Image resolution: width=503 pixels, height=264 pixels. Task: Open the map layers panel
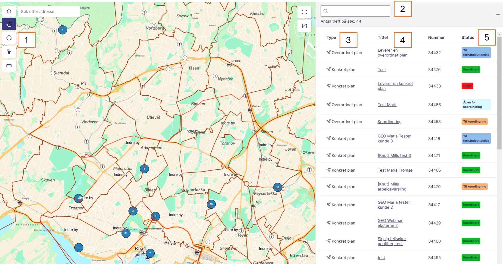click(9, 12)
